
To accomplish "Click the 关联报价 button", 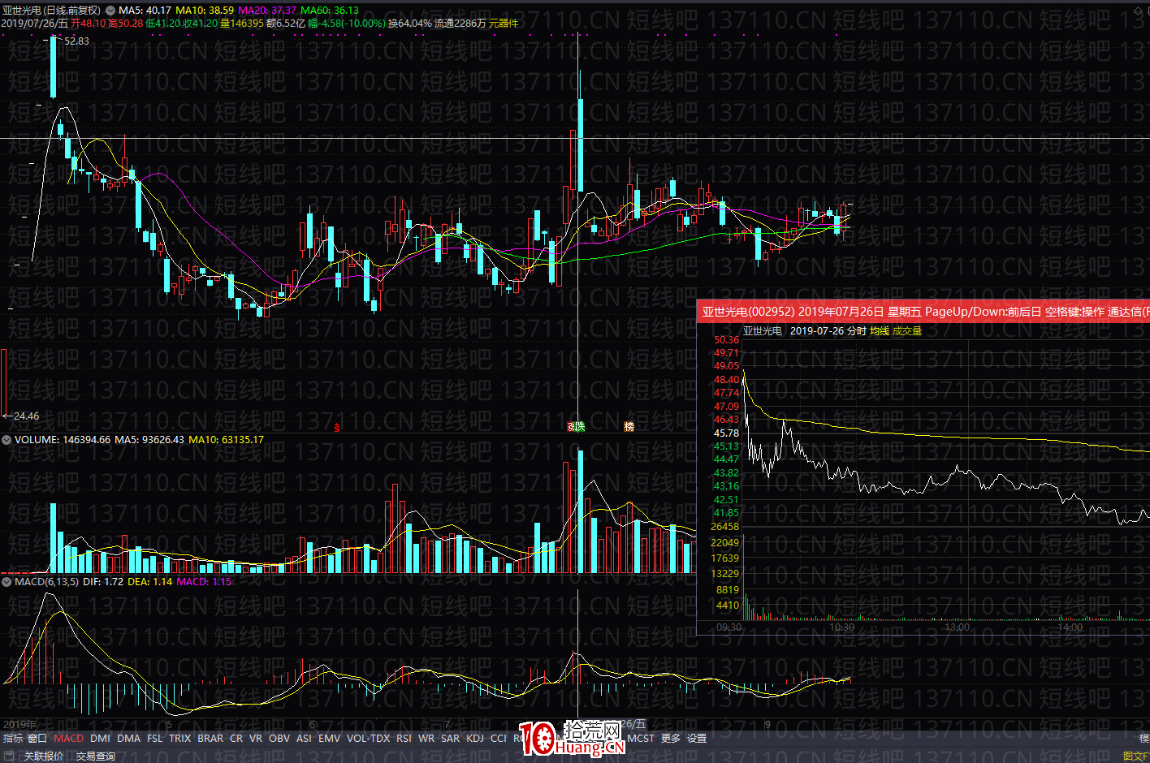I will pyautogui.click(x=44, y=757).
